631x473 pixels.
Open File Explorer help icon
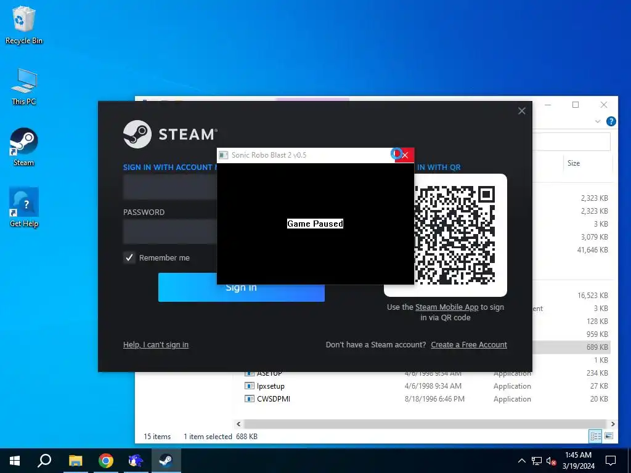[x=611, y=121]
